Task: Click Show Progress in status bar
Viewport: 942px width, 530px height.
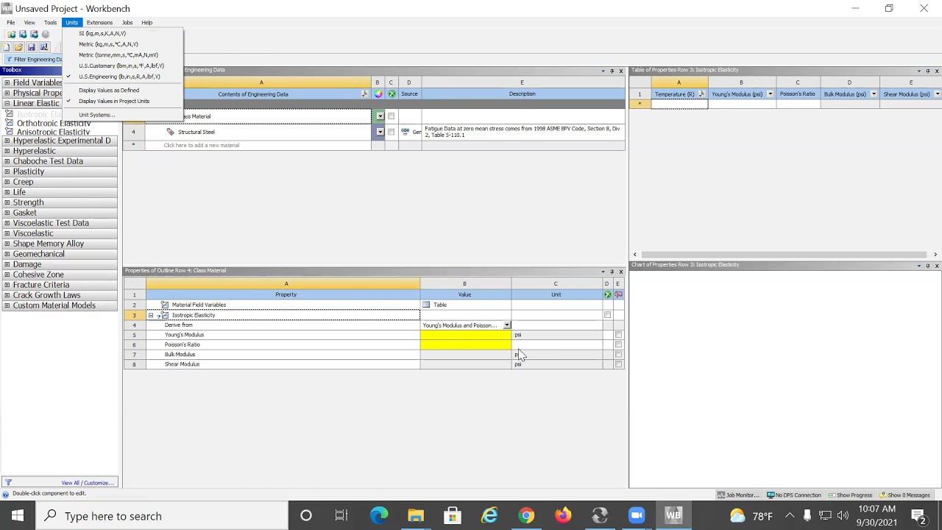Action: 850,495
